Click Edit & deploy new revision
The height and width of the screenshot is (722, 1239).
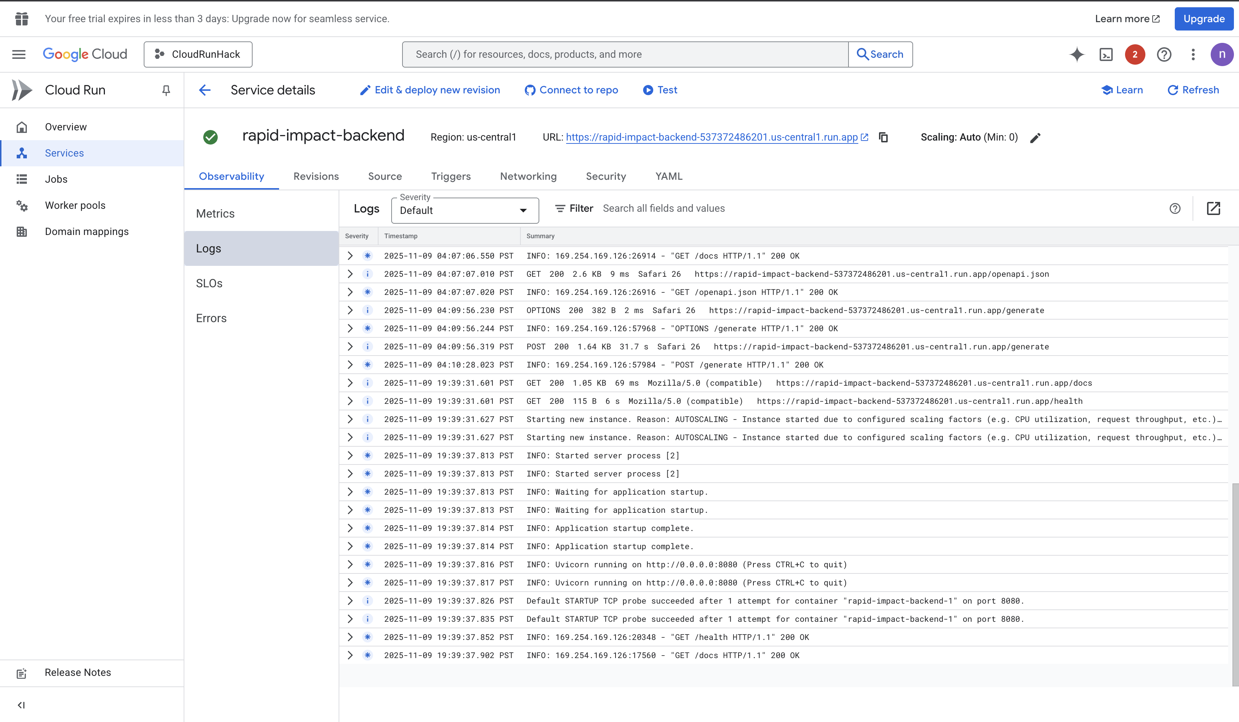coord(430,90)
